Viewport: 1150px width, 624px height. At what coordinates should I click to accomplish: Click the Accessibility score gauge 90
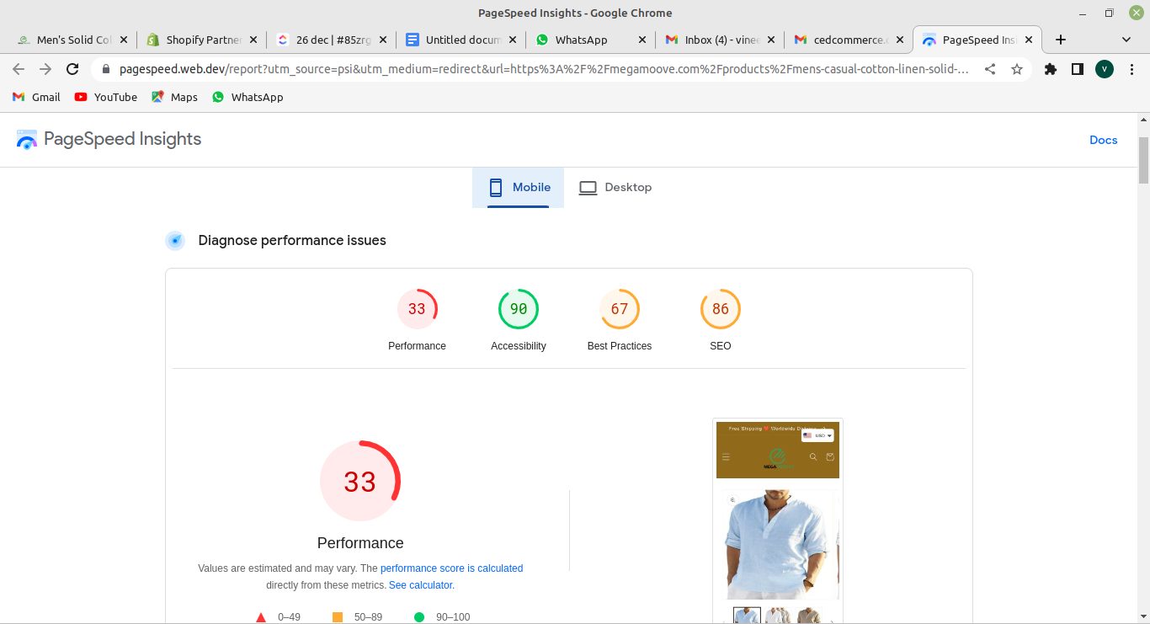pyautogui.click(x=519, y=309)
